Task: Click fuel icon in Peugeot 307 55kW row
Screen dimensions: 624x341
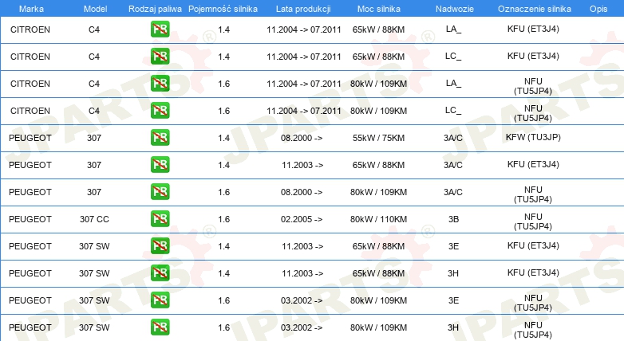Action: click(160, 138)
